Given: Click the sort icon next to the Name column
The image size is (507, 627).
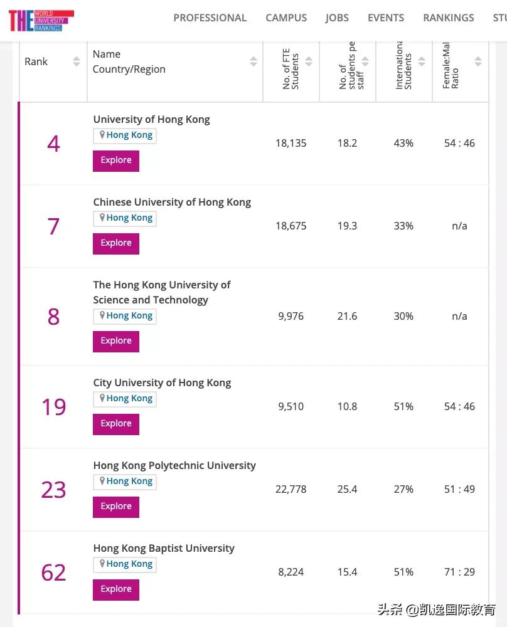Looking at the screenshot, I should click(253, 61).
